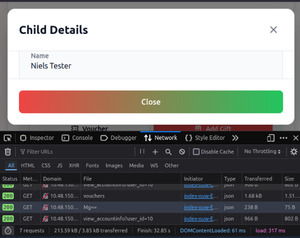Filter requests by Images
The height and width of the screenshot is (238, 300).
[114, 165]
